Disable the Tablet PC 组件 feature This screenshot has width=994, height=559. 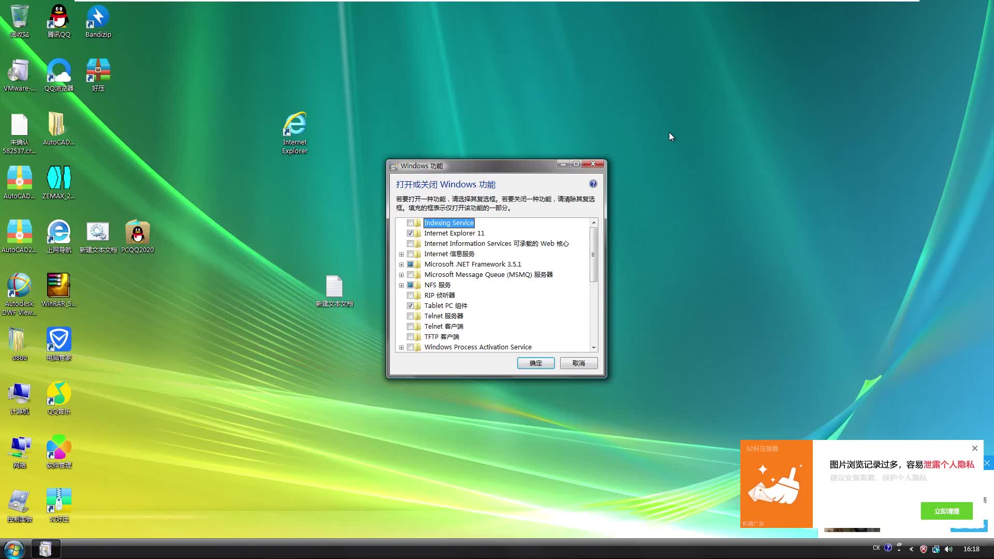tap(411, 305)
